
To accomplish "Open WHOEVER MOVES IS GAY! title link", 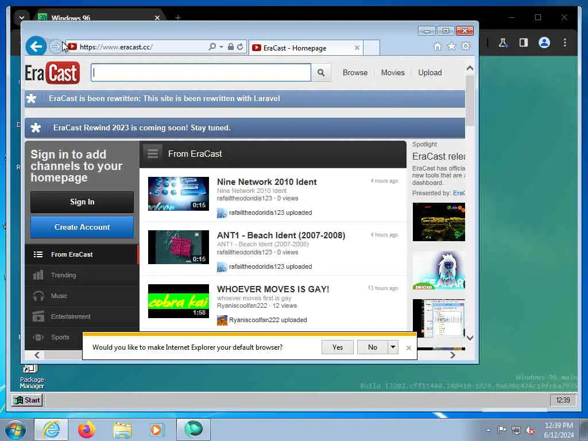I will pos(273,289).
